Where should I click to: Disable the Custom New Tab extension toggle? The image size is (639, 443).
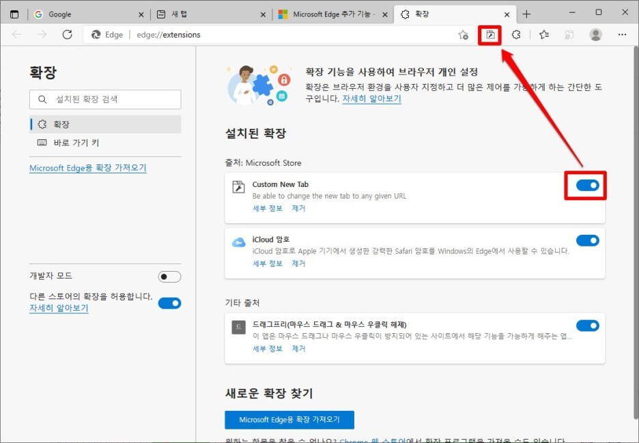pyautogui.click(x=587, y=186)
